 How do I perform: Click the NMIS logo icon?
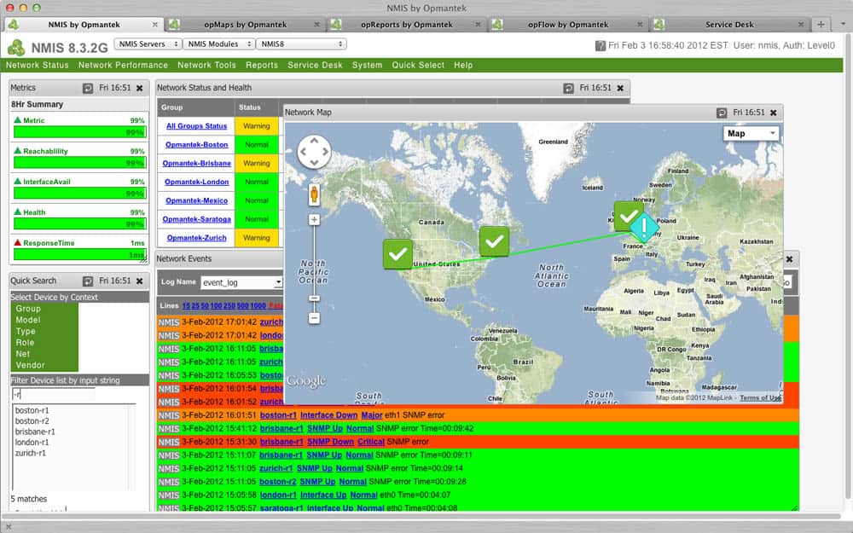click(x=15, y=48)
